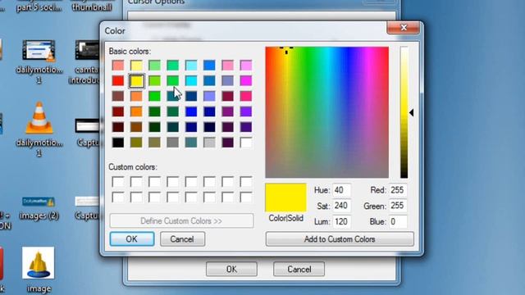Open the thumbnail desktop item
525x295 pixels.
[x=92, y=7]
